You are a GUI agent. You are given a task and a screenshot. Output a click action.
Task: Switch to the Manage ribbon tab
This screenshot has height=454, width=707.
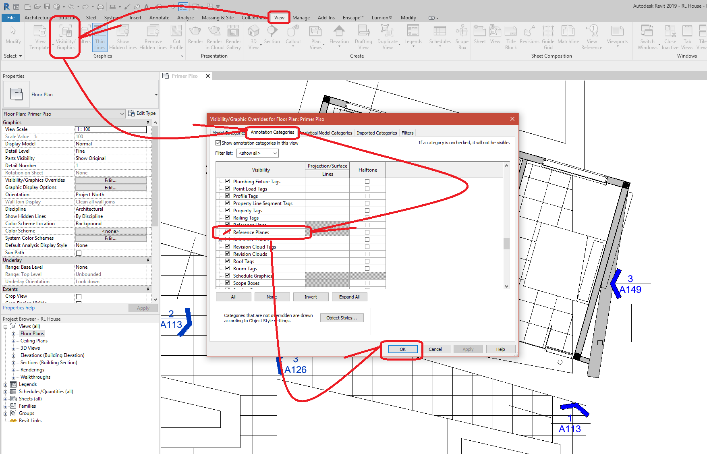pyautogui.click(x=301, y=18)
